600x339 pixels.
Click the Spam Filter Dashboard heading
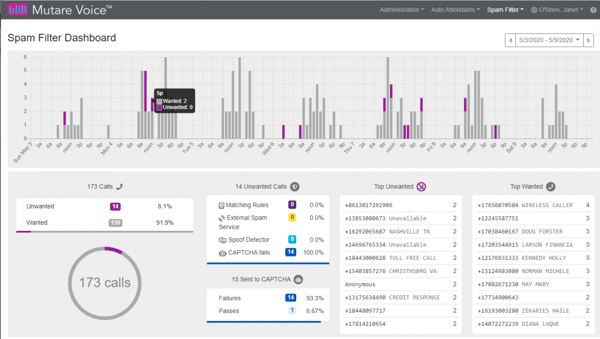62,38
